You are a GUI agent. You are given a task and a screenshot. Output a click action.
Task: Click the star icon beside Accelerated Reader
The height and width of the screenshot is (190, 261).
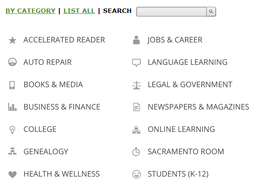12,40
